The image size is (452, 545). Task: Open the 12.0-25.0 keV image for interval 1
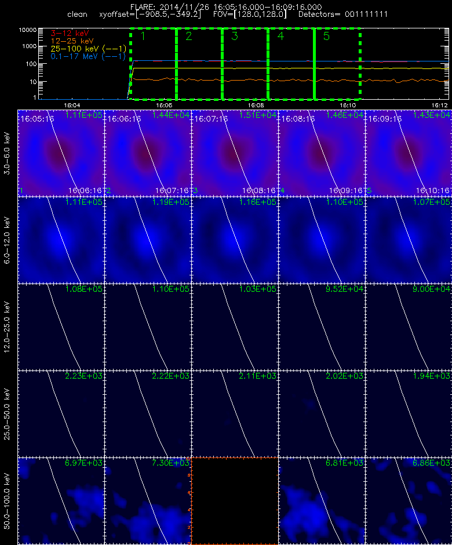click(61, 327)
